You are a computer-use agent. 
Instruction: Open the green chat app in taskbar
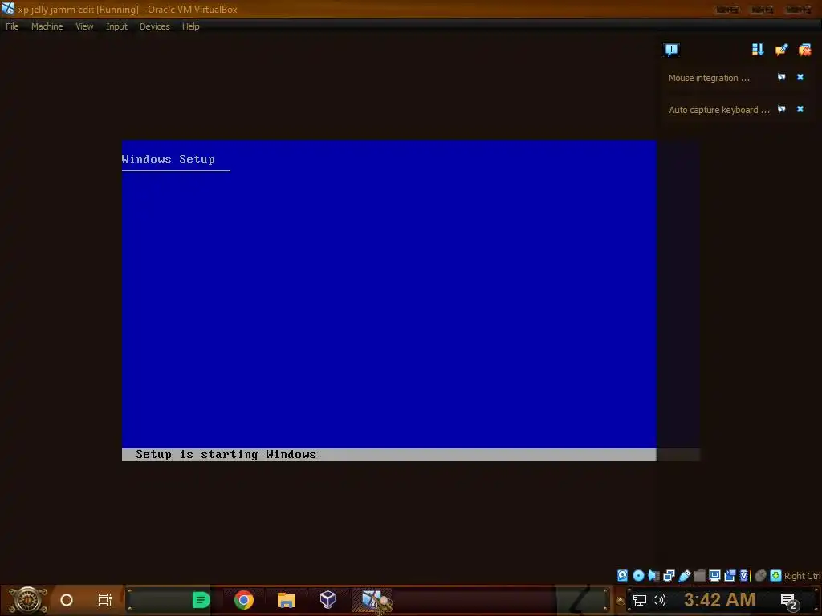pos(201,600)
